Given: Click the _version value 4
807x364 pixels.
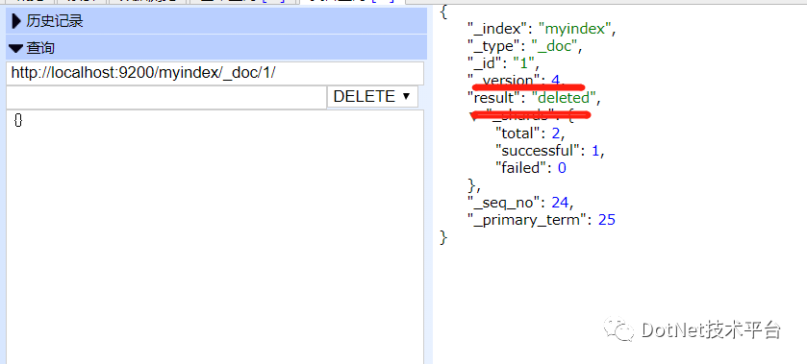Looking at the screenshot, I should tap(555, 81).
